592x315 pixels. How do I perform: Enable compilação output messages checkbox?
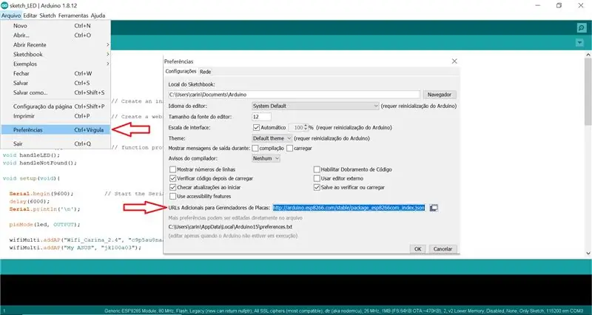pyautogui.click(x=255, y=149)
